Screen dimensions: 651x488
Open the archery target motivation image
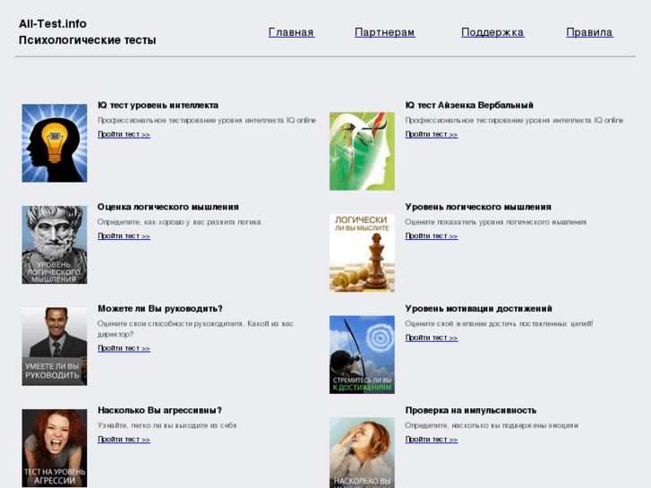click(x=362, y=354)
